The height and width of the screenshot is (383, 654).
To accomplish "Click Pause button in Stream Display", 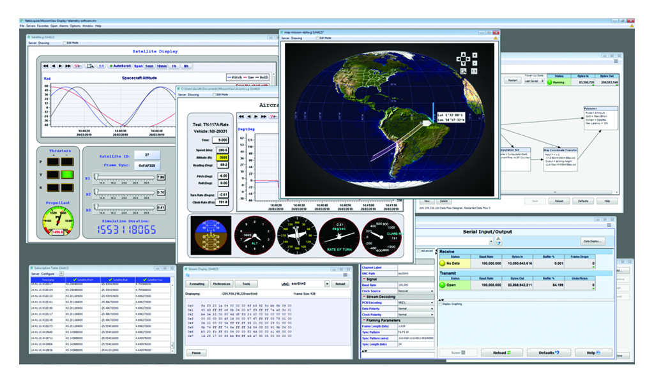I will [196, 352].
